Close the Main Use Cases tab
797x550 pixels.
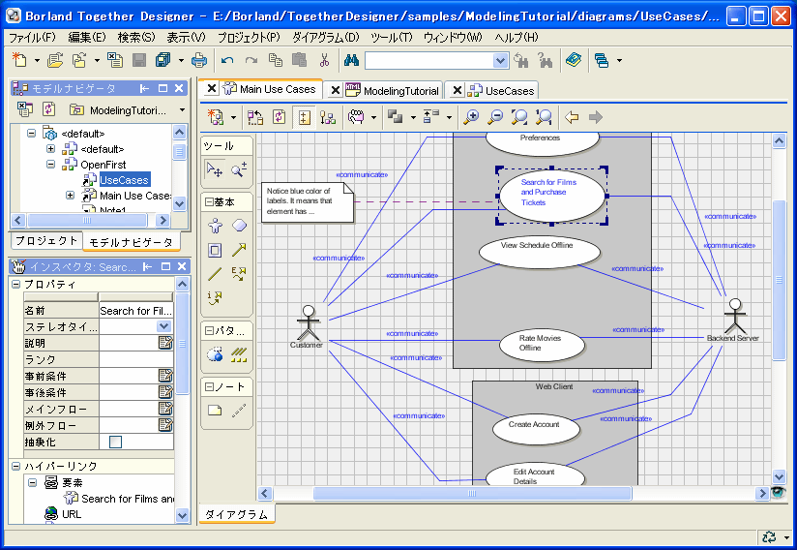point(212,88)
